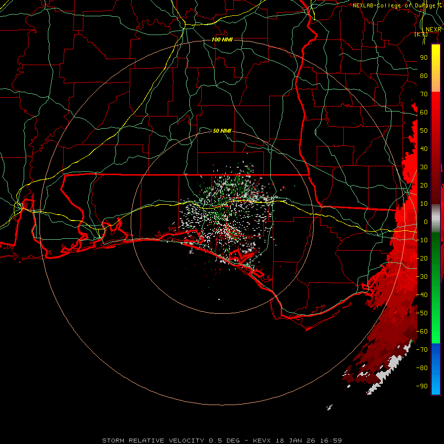Click the 90 knot scale label

tap(424, 58)
